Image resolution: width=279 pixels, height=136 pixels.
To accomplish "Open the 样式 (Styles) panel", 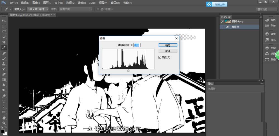I will click(270, 40).
